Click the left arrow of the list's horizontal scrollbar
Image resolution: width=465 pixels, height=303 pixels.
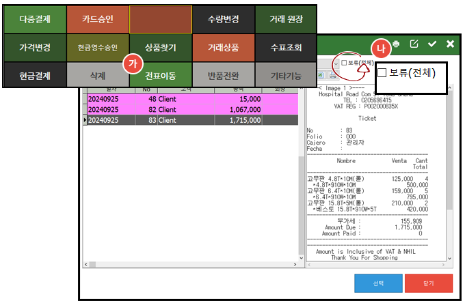click(86, 264)
